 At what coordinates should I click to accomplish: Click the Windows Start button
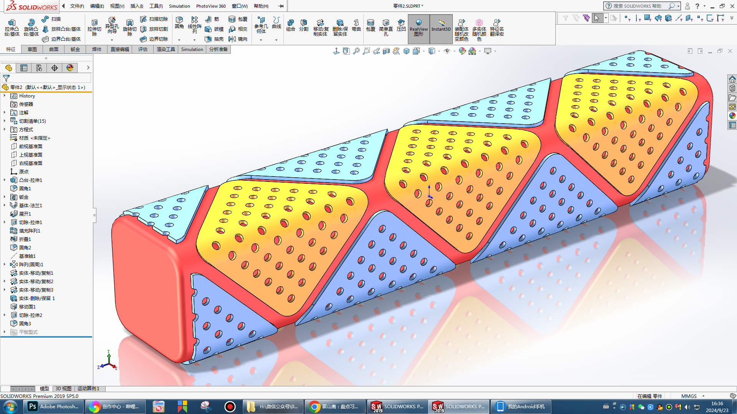coord(10,407)
